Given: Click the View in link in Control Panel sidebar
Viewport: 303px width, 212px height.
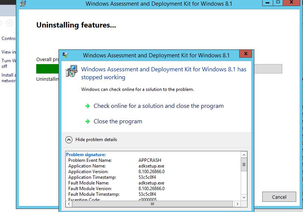Looking at the screenshot, I should point(9,52).
